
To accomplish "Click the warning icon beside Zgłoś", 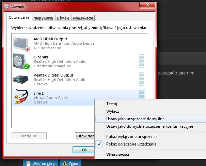I will point(65,164).
